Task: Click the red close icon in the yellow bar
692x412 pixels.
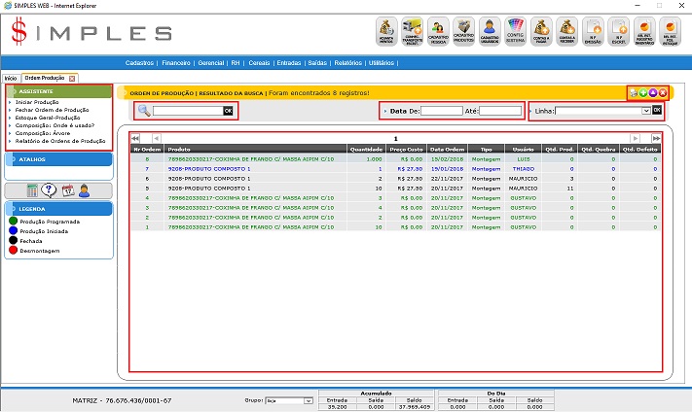Action: coord(663,92)
